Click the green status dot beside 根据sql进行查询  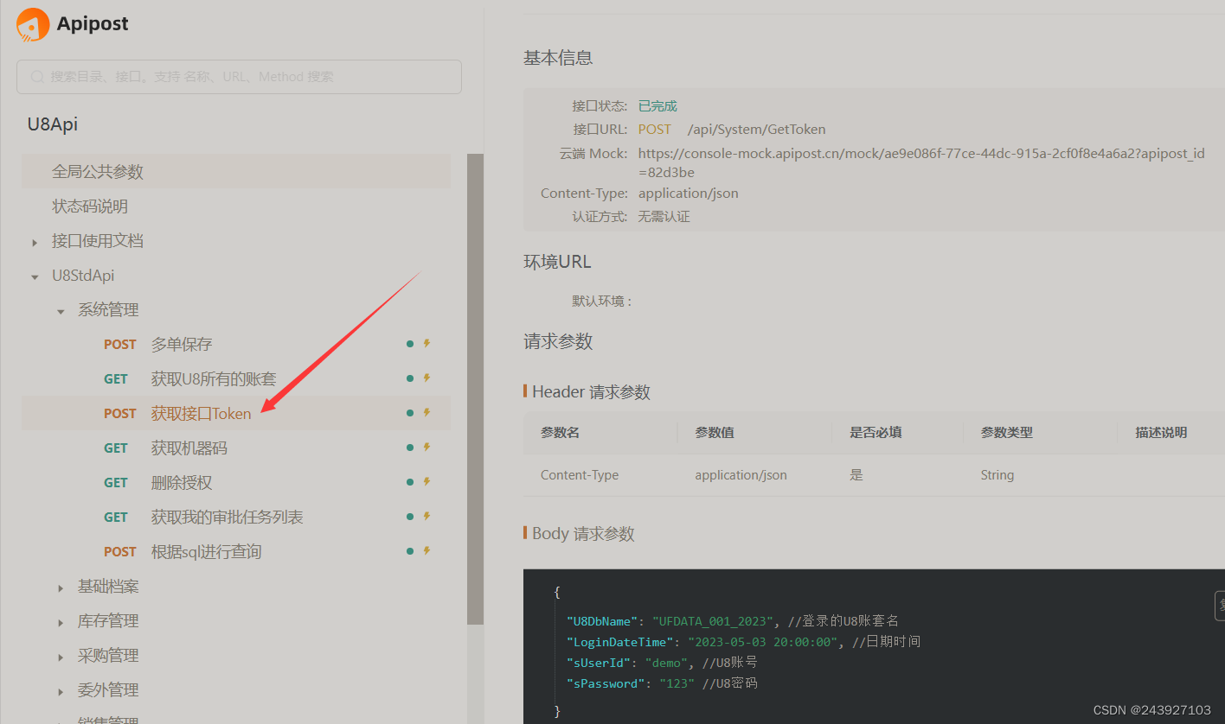click(x=410, y=551)
